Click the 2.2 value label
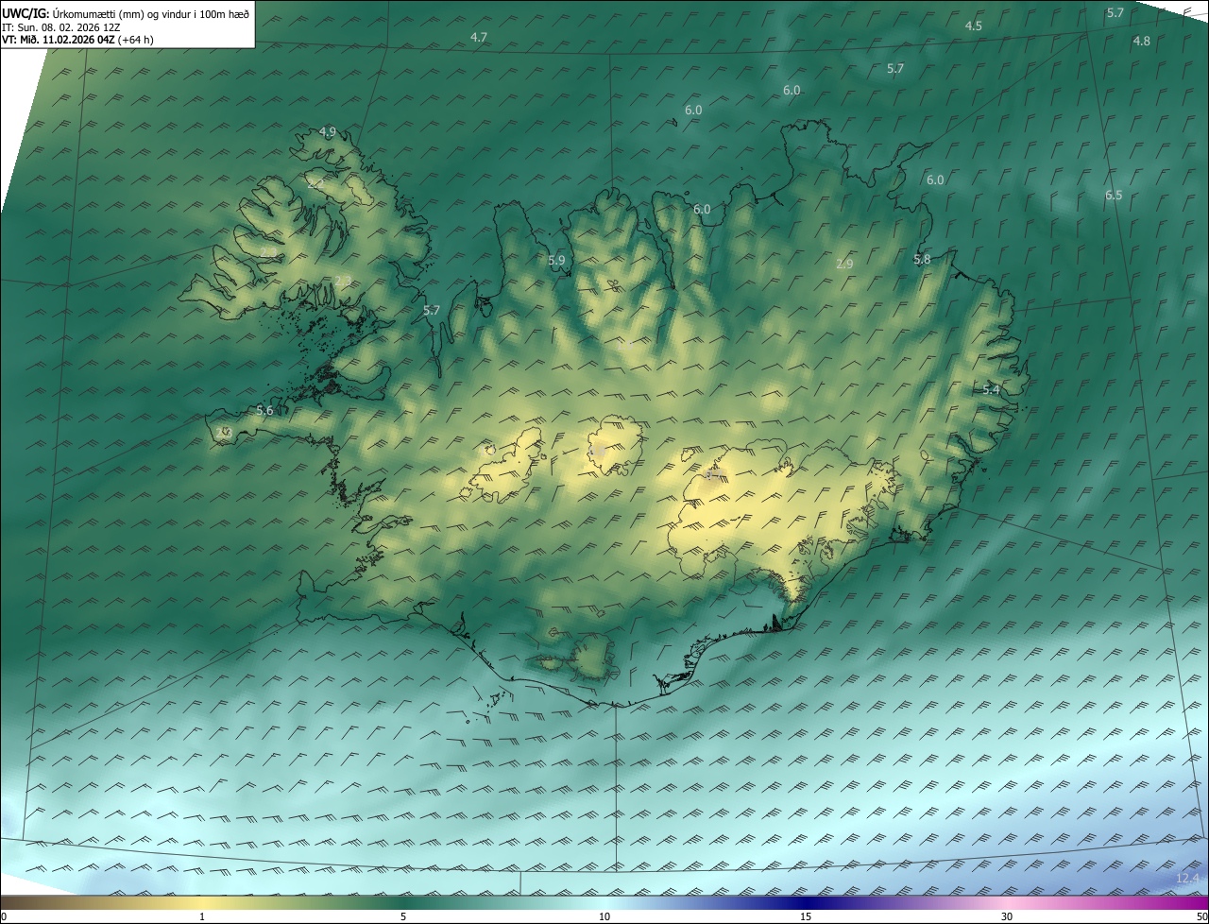Viewport: 1209px width, 924px height. (315, 182)
